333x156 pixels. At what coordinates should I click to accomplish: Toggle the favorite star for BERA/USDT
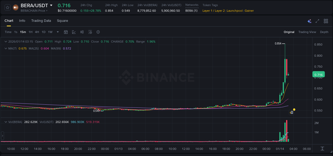coord(7,7)
